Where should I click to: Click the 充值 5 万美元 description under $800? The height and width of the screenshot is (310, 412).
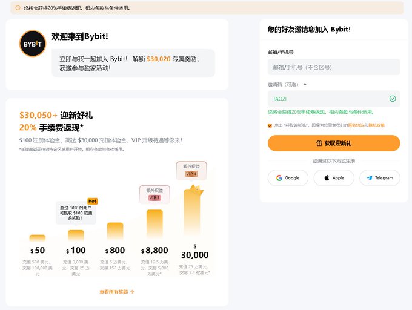pos(115,265)
